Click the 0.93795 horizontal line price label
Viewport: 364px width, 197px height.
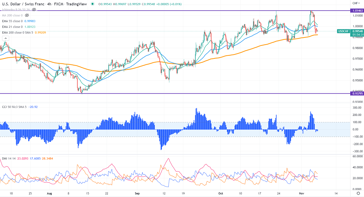point(357,94)
